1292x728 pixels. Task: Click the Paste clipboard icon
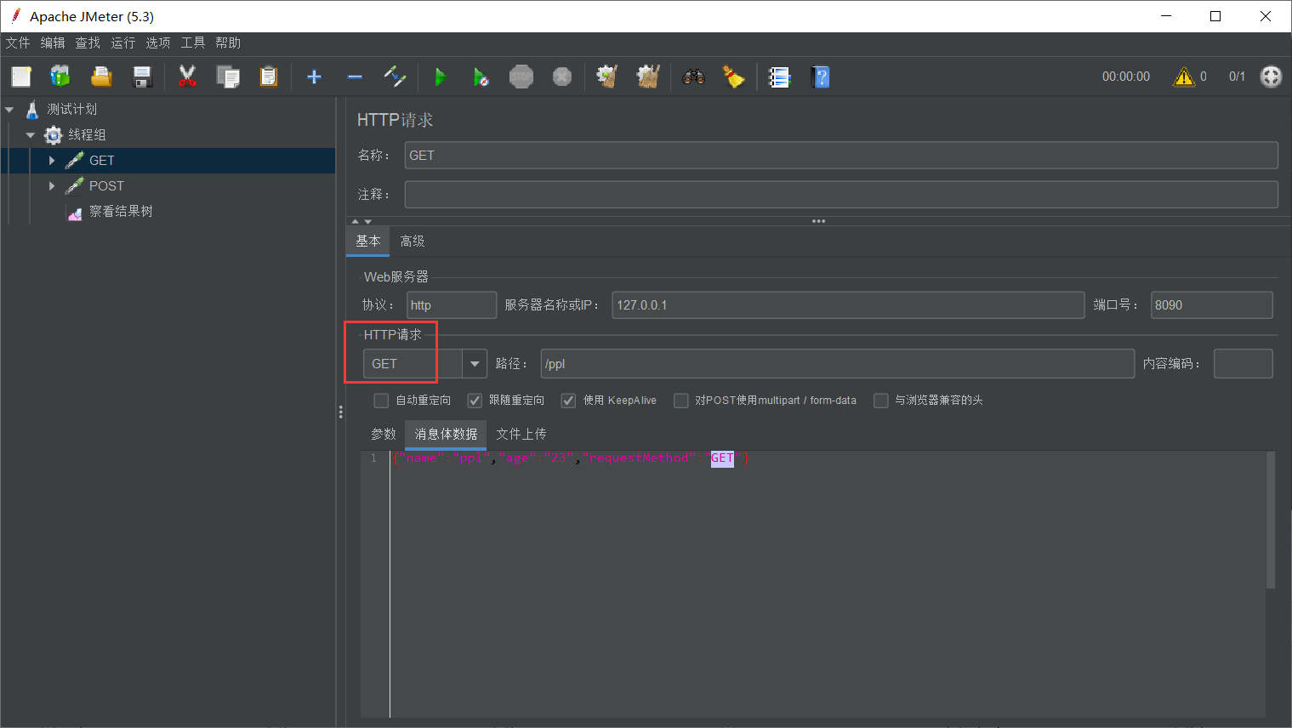tap(269, 77)
